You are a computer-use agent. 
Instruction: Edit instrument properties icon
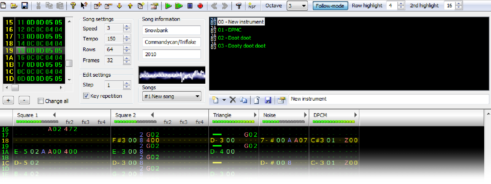click(281, 100)
